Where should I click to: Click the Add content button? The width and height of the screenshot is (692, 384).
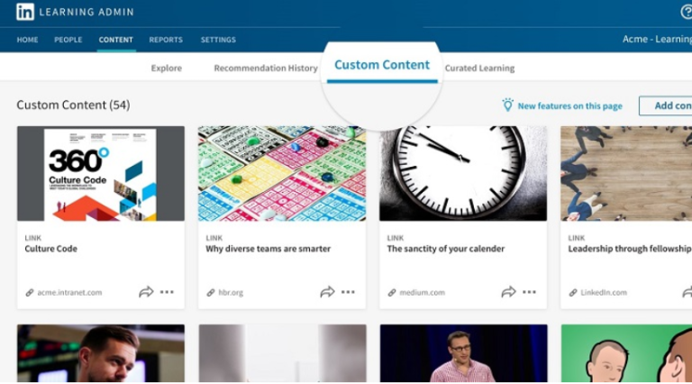point(666,106)
